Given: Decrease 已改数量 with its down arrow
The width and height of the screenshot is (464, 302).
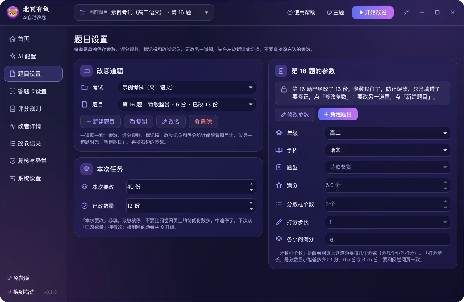Looking at the screenshot, I should click(251, 209).
